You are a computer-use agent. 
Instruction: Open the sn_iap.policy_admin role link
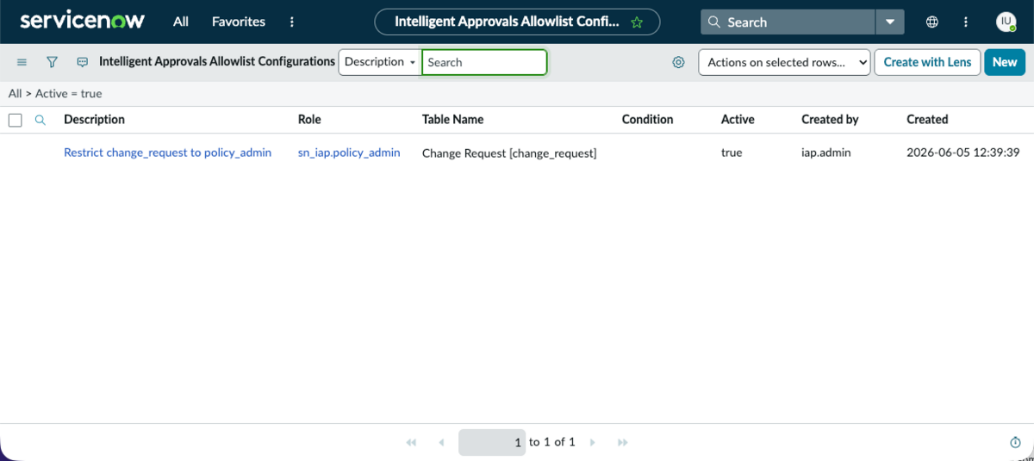[349, 153]
